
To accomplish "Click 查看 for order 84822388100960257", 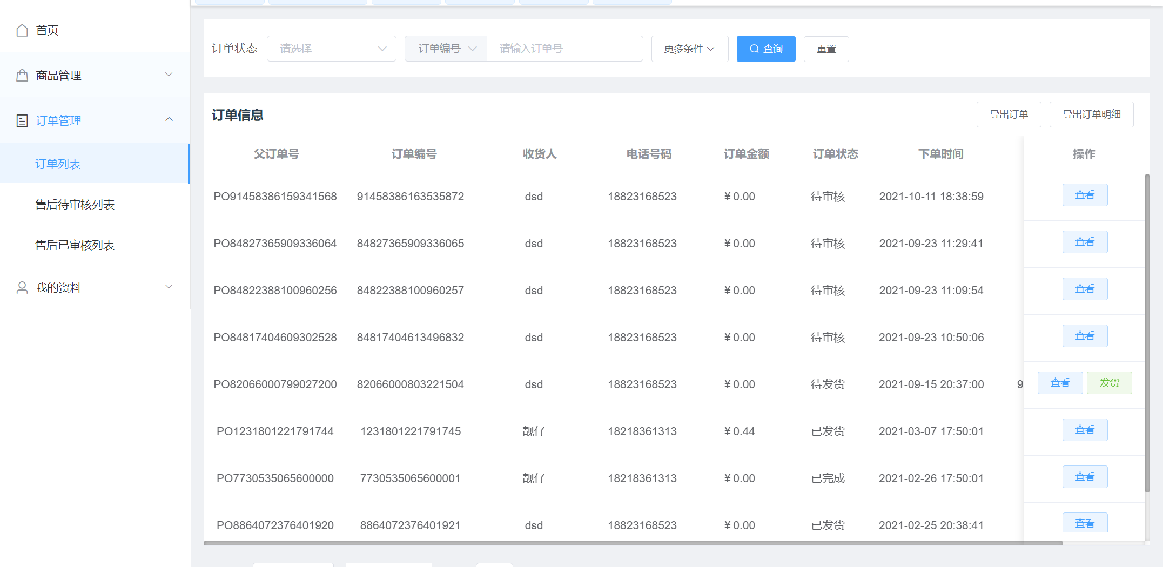I will click(x=1085, y=289).
